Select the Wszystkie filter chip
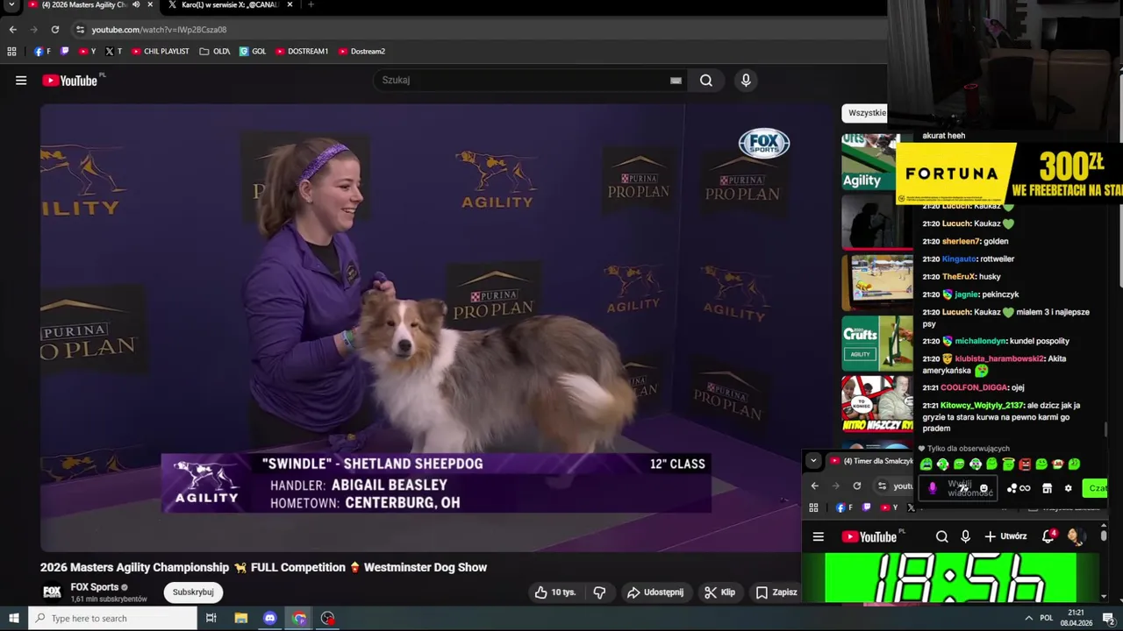The width and height of the screenshot is (1123, 631). click(x=866, y=113)
